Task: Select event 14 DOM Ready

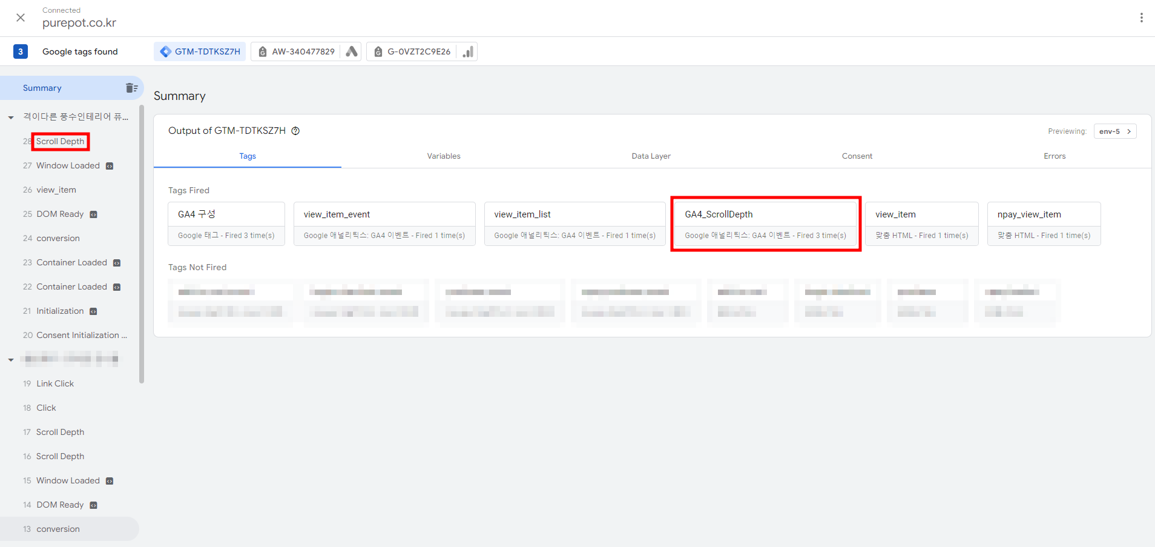Action: (x=60, y=505)
